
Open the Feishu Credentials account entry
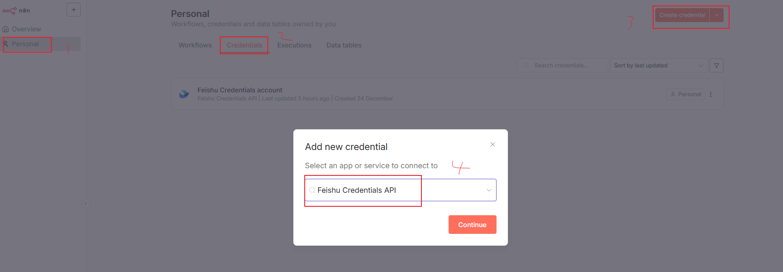tap(240, 90)
